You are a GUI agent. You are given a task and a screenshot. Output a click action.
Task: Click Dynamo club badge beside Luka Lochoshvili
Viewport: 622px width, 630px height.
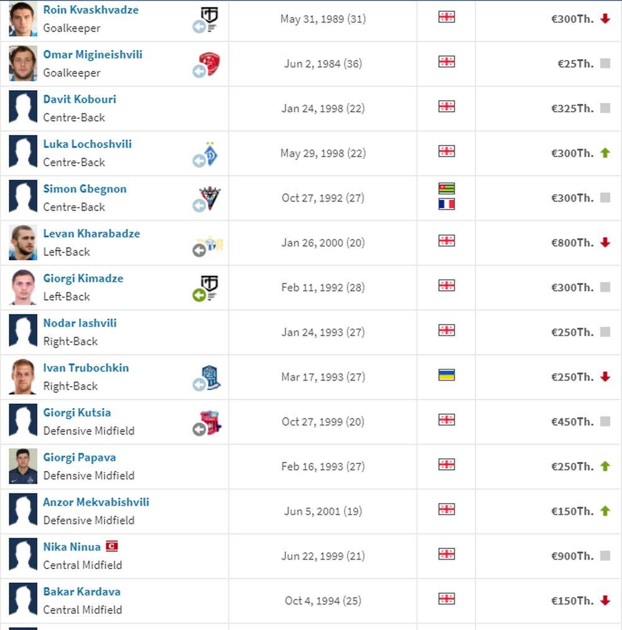tap(211, 153)
